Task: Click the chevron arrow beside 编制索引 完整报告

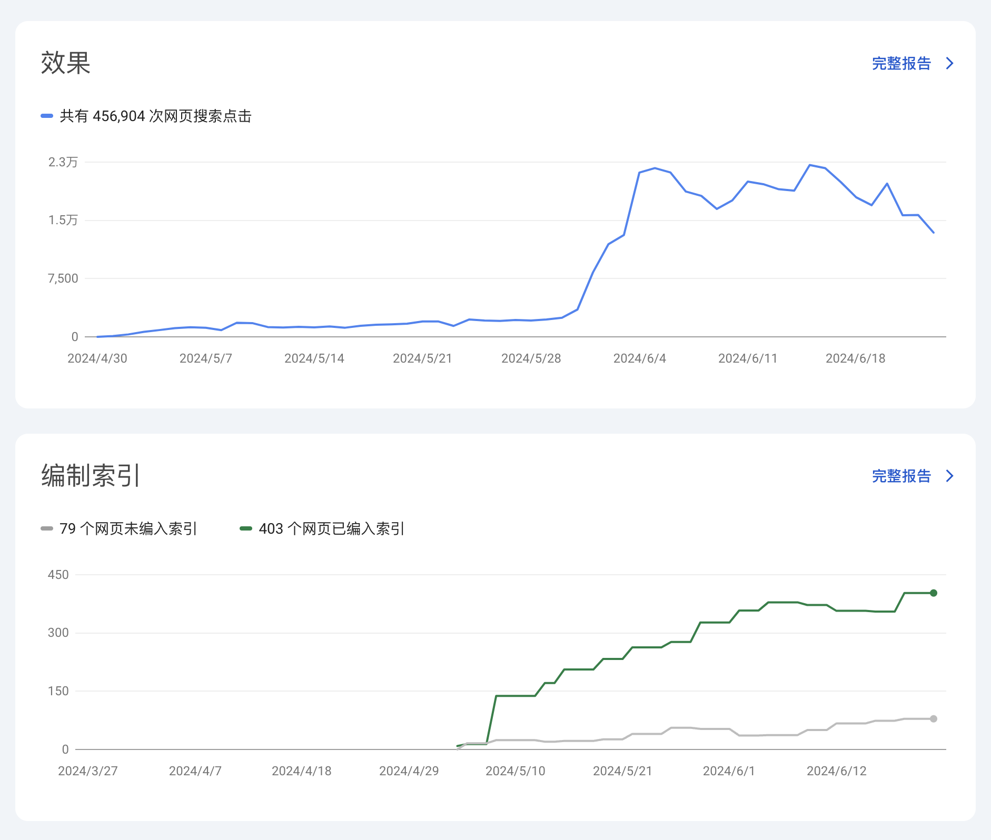Action: tap(950, 476)
